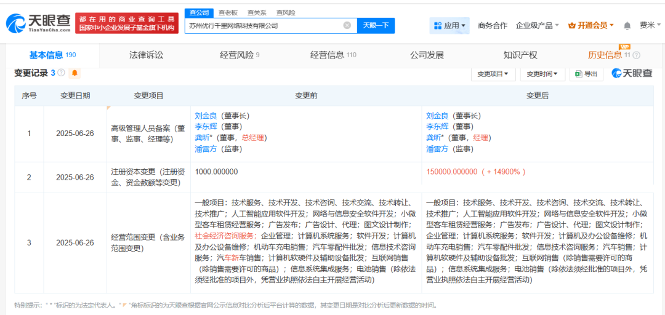Click the 天眼一下 search button

click(x=376, y=25)
